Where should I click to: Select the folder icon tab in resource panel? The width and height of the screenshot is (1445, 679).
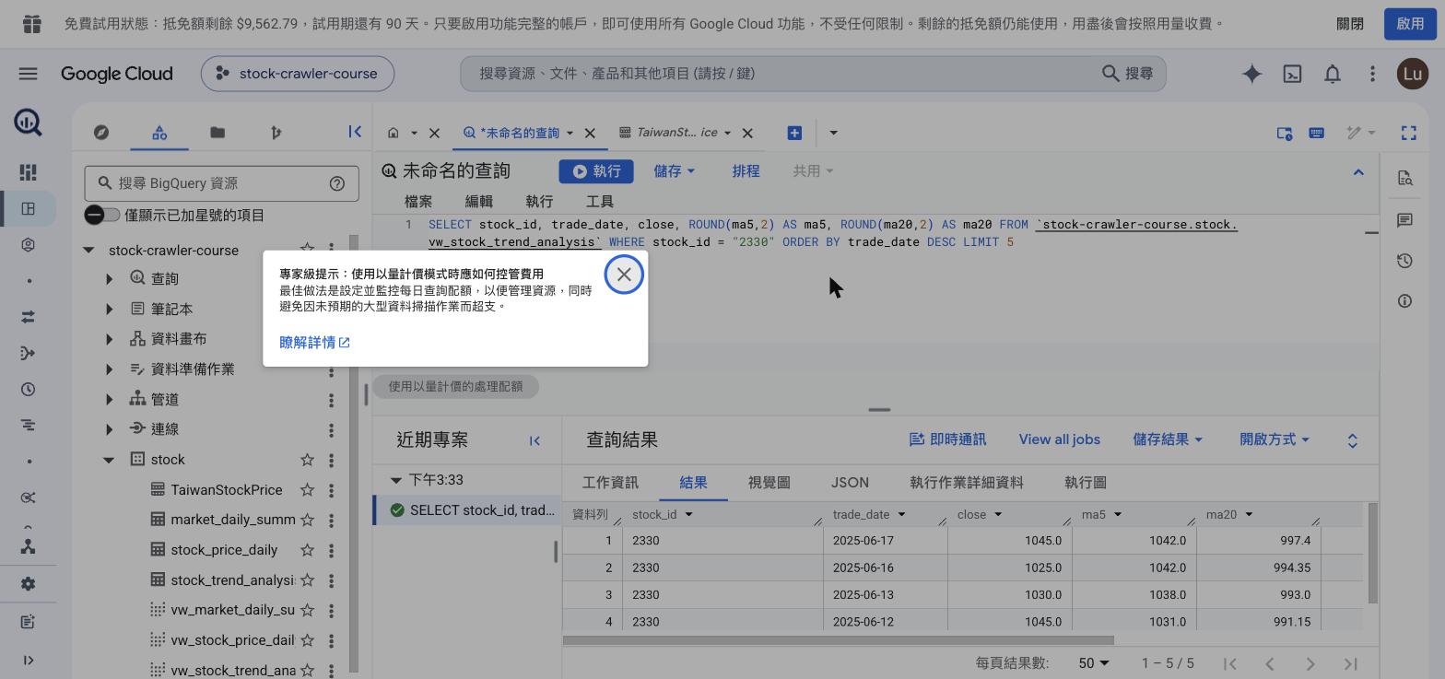(x=217, y=133)
